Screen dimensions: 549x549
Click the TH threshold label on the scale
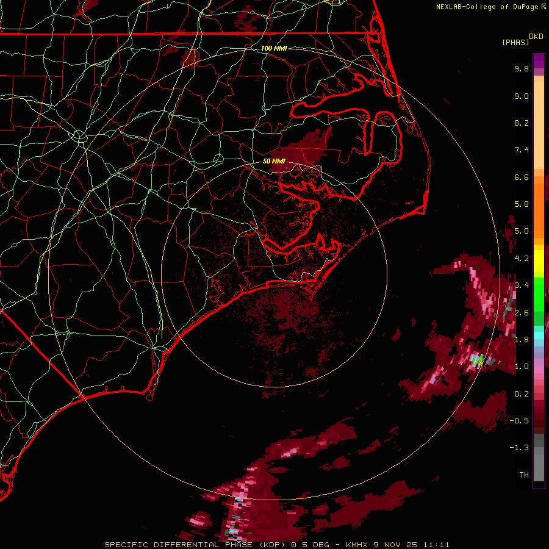click(x=524, y=475)
